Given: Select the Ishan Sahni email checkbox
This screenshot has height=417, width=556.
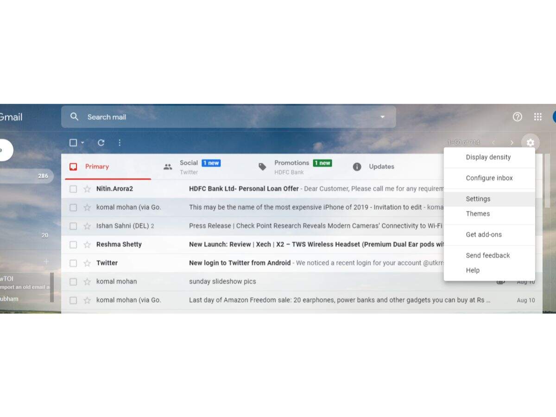Looking at the screenshot, I should pyautogui.click(x=73, y=226).
